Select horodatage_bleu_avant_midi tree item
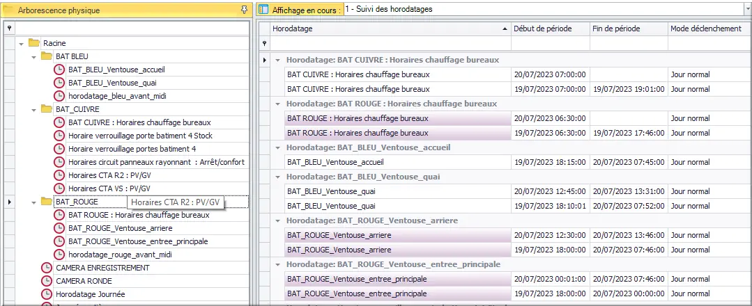 pos(118,96)
